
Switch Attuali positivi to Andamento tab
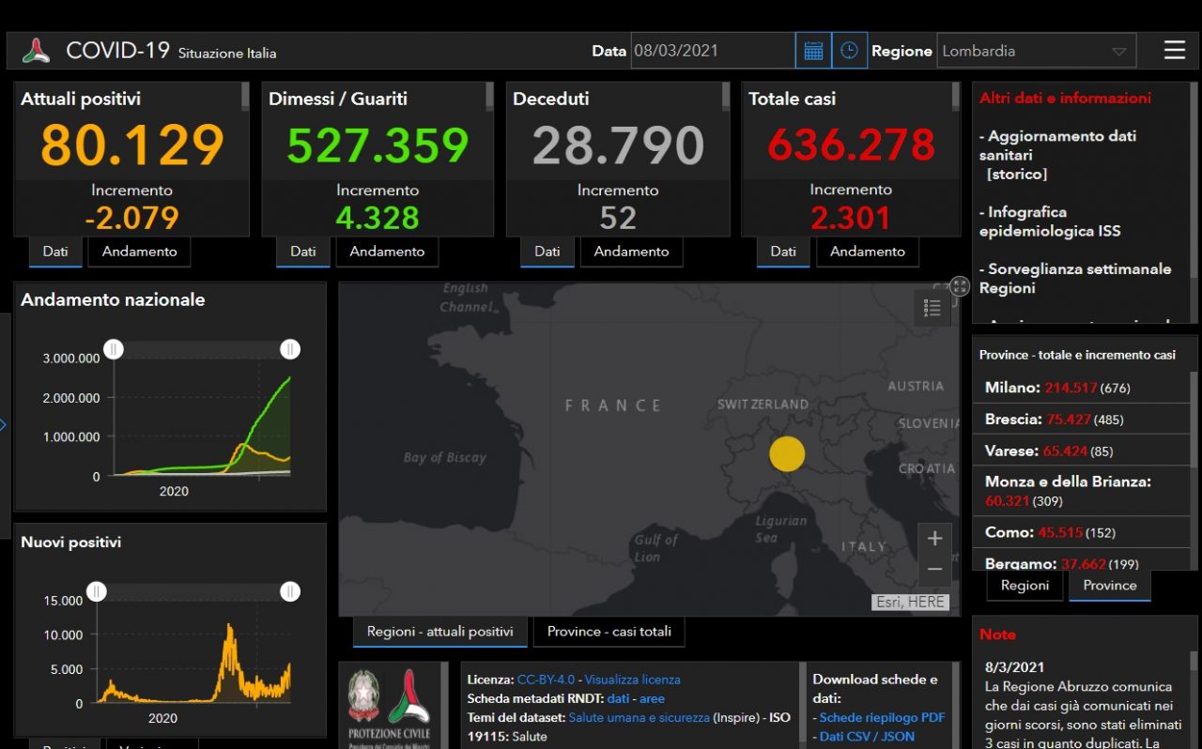coord(139,252)
